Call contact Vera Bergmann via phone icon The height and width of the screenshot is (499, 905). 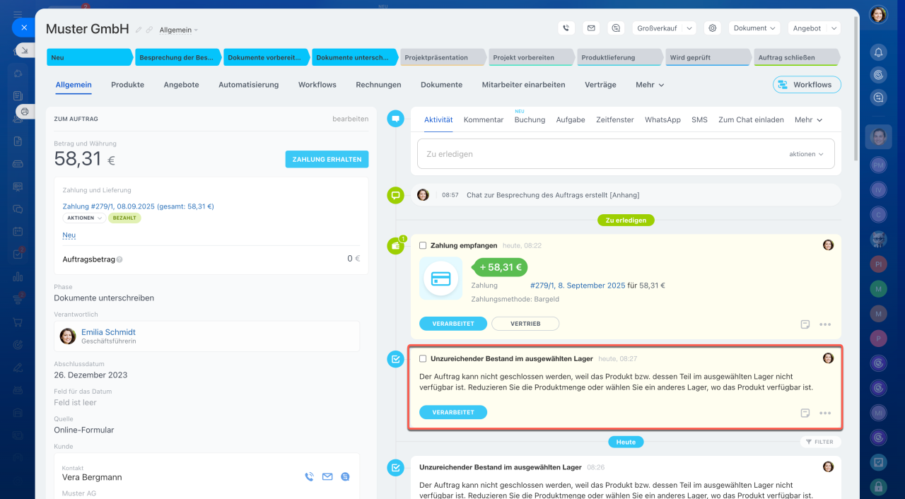click(309, 477)
